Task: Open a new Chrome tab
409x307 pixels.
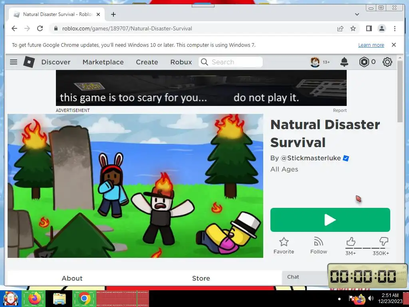Action: 113,14
